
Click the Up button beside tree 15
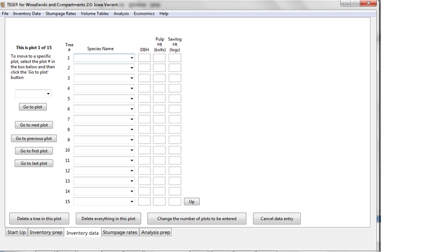coord(192,202)
